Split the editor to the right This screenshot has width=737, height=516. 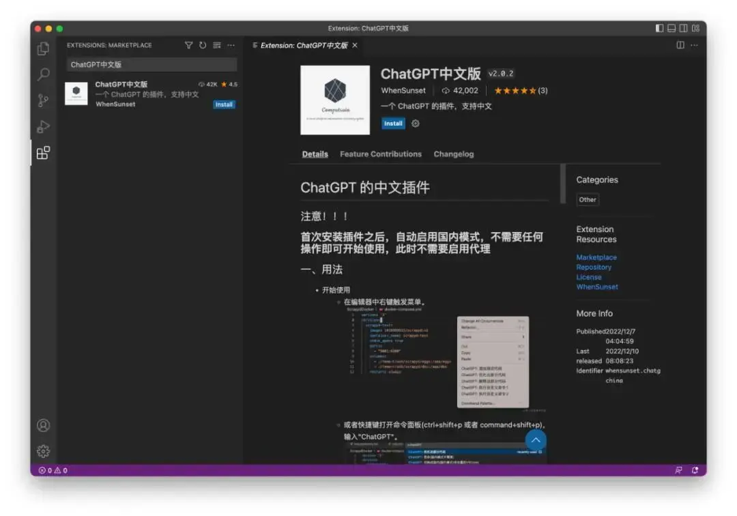(x=680, y=45)
